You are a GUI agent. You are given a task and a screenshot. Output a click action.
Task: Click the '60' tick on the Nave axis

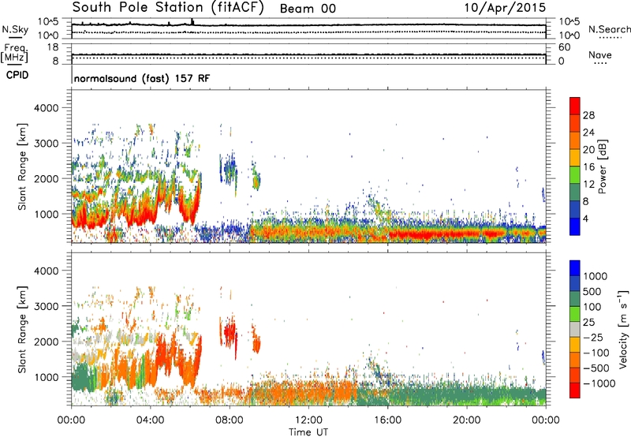[564, 47]
